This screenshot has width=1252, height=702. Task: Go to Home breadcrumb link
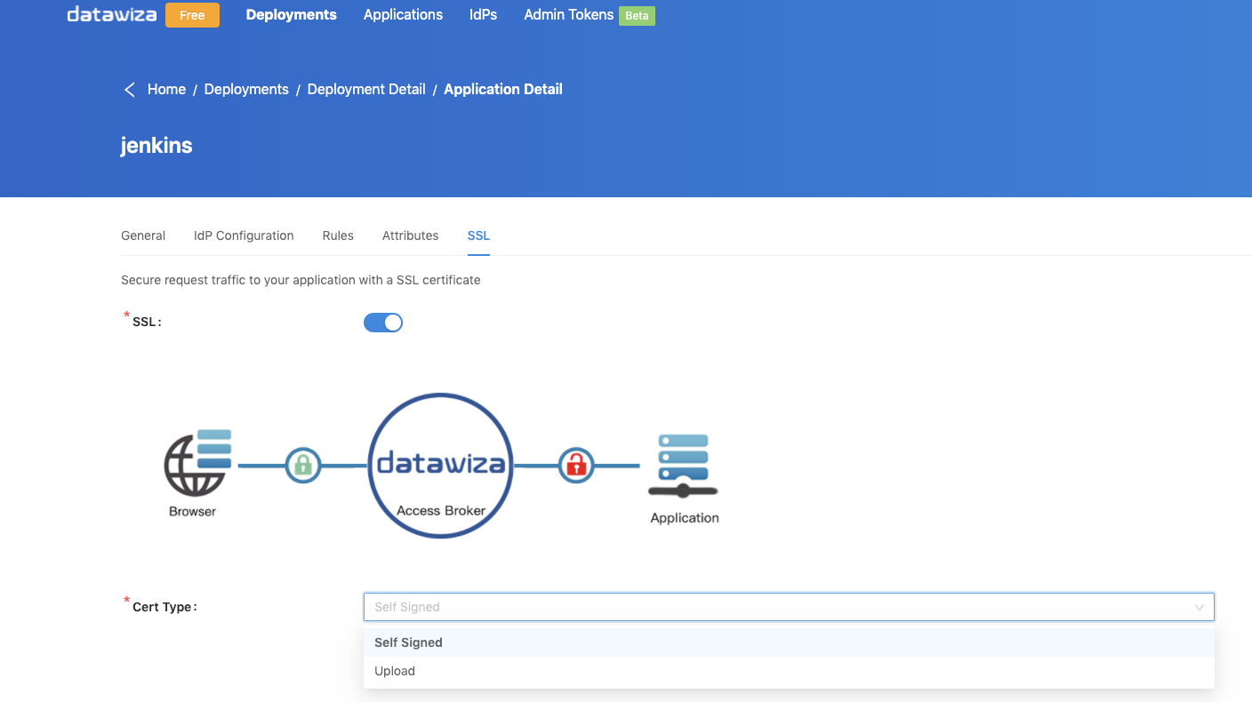point(166,90)
